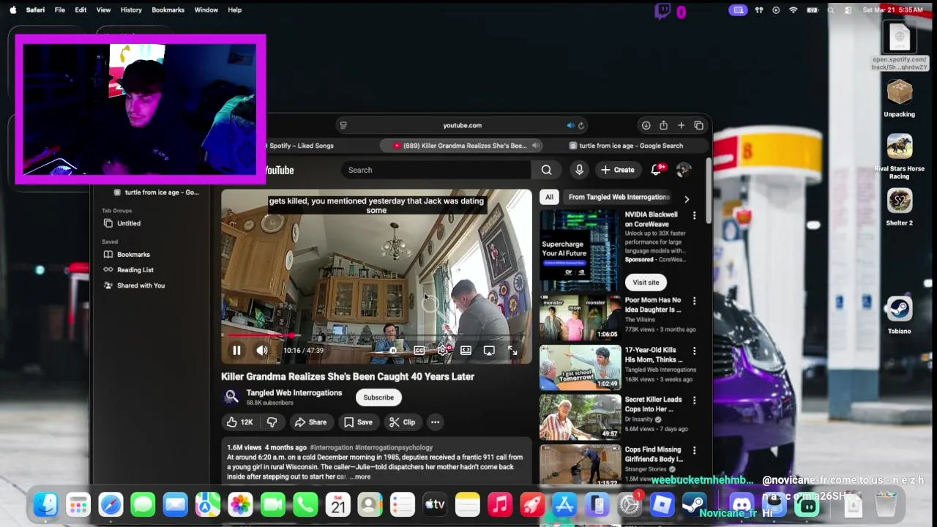Image resolution: width=937 pixels, height=527 pixels.
Task: Pause the YouTube video
Action: pyautogui.click(x=236, y=351)
